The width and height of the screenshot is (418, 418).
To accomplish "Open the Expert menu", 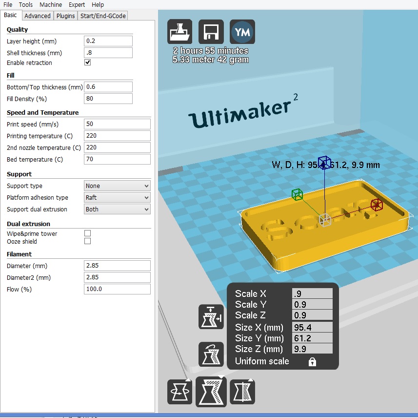I will point(77,4).
